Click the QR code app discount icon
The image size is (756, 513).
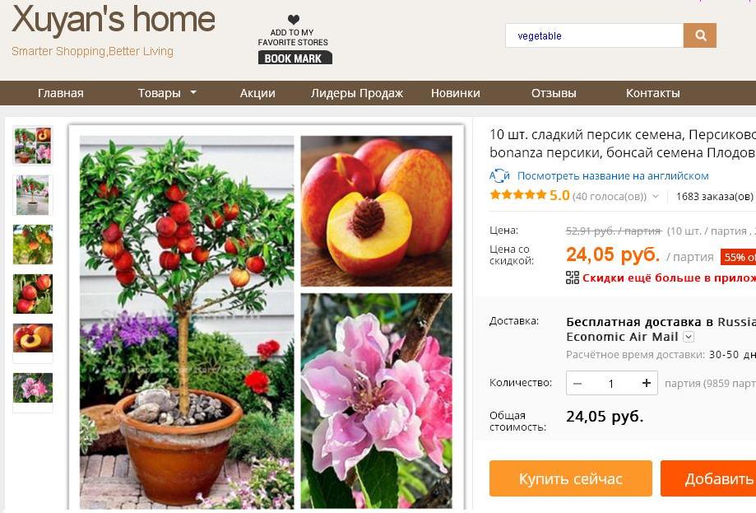(x=573, y=277)
